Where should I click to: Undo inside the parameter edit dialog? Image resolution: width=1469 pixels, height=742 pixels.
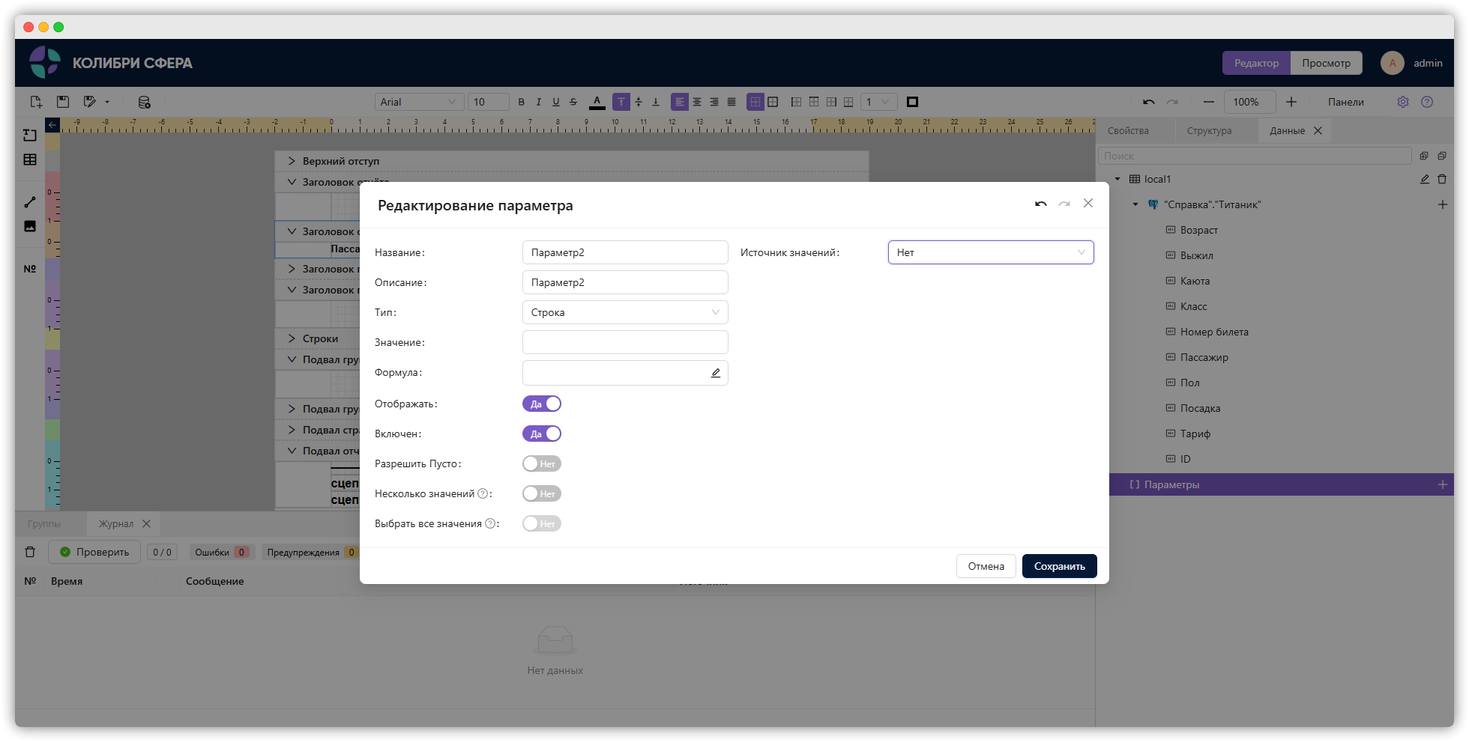coord(1041,204)
